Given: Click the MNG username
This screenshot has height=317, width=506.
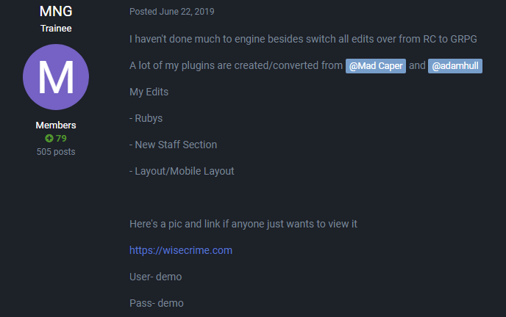Looking at the screenshot, I should coord(56,12).
